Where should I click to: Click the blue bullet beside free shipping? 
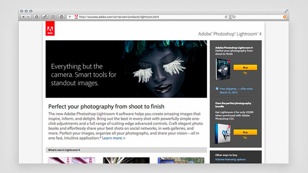[217, 89]
